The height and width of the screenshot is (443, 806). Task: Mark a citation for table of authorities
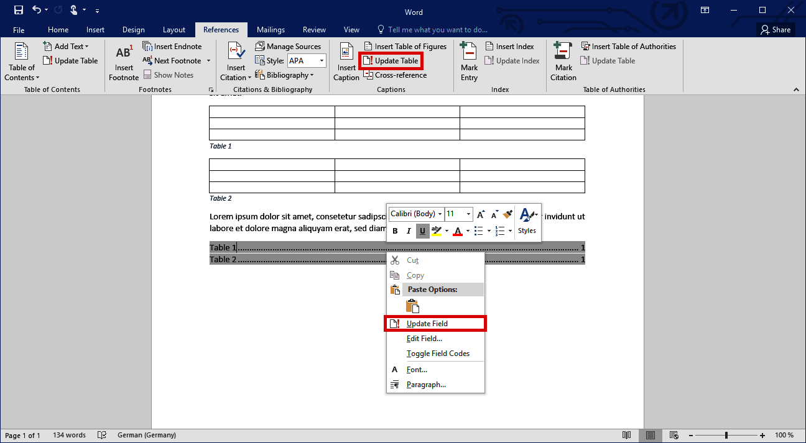coord(562,60)
